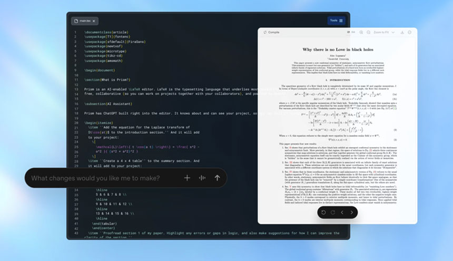The image size is (453, 261).
Task: Open the Tools panel button
Action: (336, 21)
